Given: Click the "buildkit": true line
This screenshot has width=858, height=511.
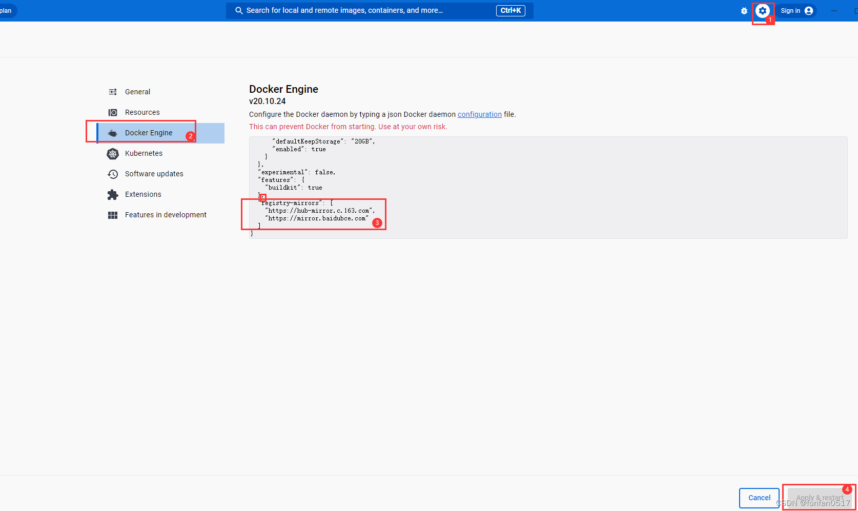Looking at the screenshot, I should pyautogui.click(x=294, y=188).
